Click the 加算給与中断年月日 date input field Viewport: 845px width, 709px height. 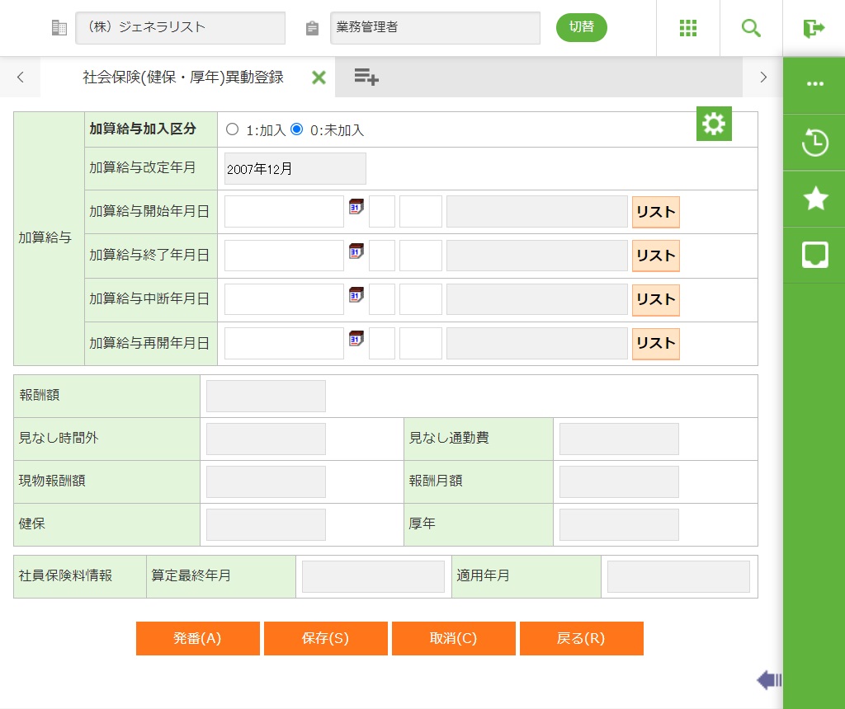tap(284, 299)
